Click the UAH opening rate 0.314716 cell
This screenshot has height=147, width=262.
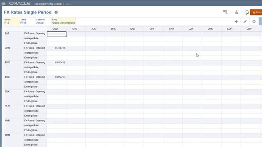[56, 48]
